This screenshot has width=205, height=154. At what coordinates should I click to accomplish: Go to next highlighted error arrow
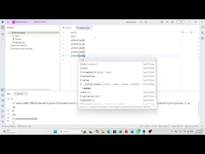[198, 32]
